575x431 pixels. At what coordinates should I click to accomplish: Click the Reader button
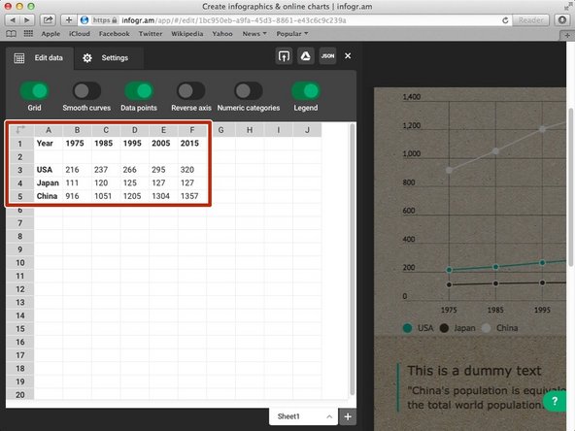(x=530, y=20)
